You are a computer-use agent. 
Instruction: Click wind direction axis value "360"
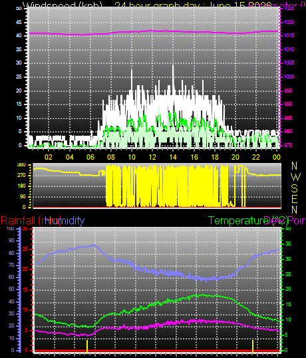tap(21, 165)
